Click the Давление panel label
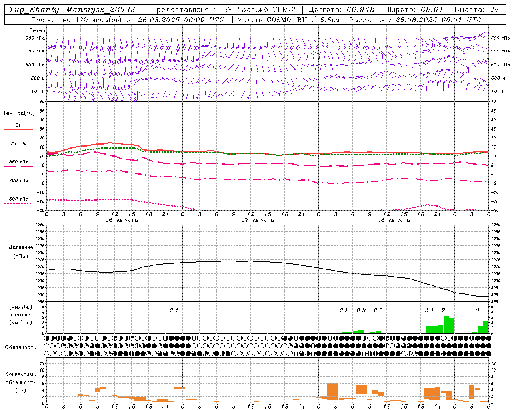This screenshot has height=410, width=512. (21, 247)
